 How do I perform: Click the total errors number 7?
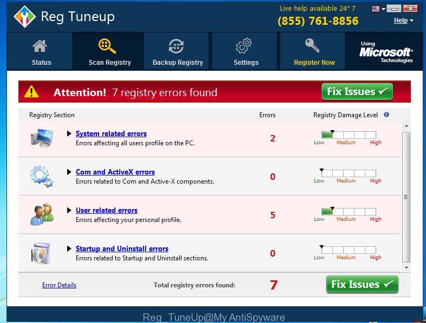(x=273, y=285)
